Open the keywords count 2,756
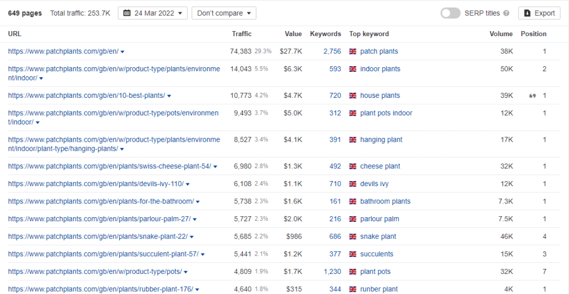Image resolution: width=569 pixels, height=294 pixels. [332, 52]
